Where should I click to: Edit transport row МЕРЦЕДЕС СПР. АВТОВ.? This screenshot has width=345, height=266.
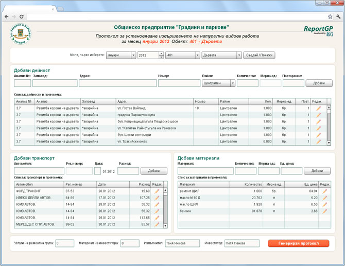pos(157,224)
